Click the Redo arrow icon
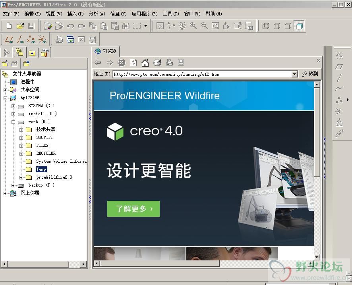352x285 pixels. point(81,26)
